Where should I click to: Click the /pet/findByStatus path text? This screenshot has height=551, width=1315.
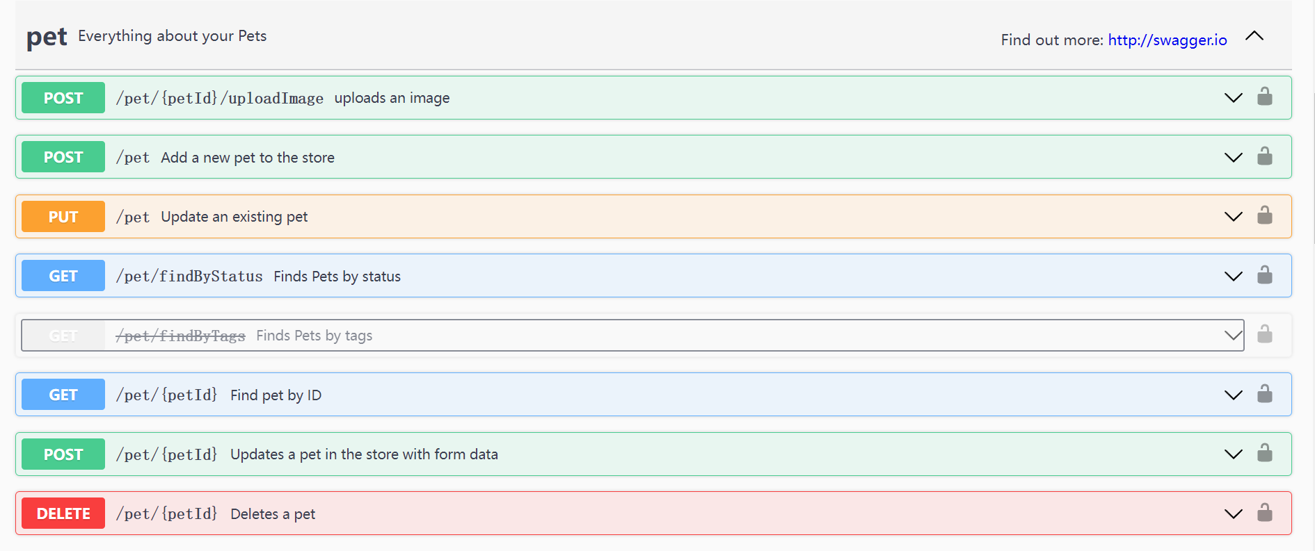coord(189,277)
